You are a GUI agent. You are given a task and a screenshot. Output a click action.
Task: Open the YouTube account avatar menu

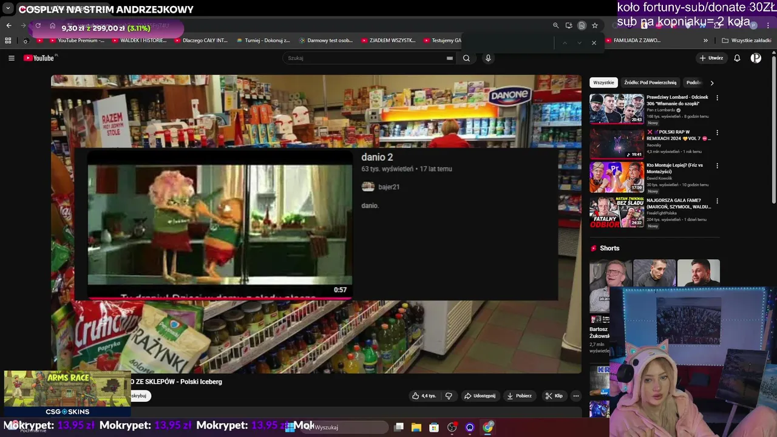click(x=756, y=58)
